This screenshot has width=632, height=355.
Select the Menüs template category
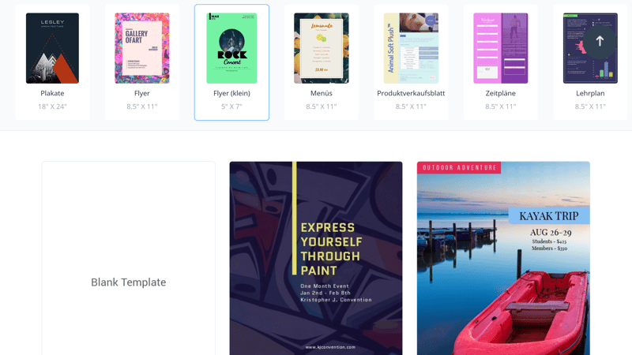click(x=322, y=62)
